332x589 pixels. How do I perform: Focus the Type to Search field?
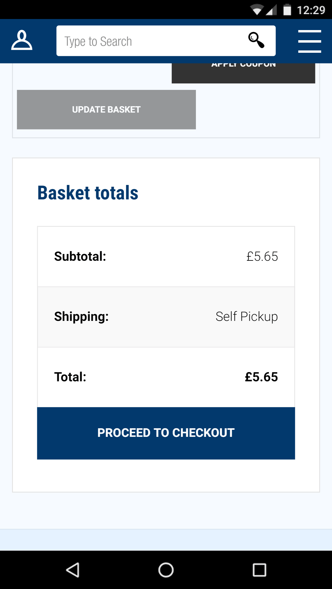coord(150,41)
